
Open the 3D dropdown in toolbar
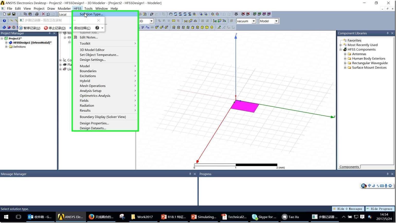click(151, 21)
